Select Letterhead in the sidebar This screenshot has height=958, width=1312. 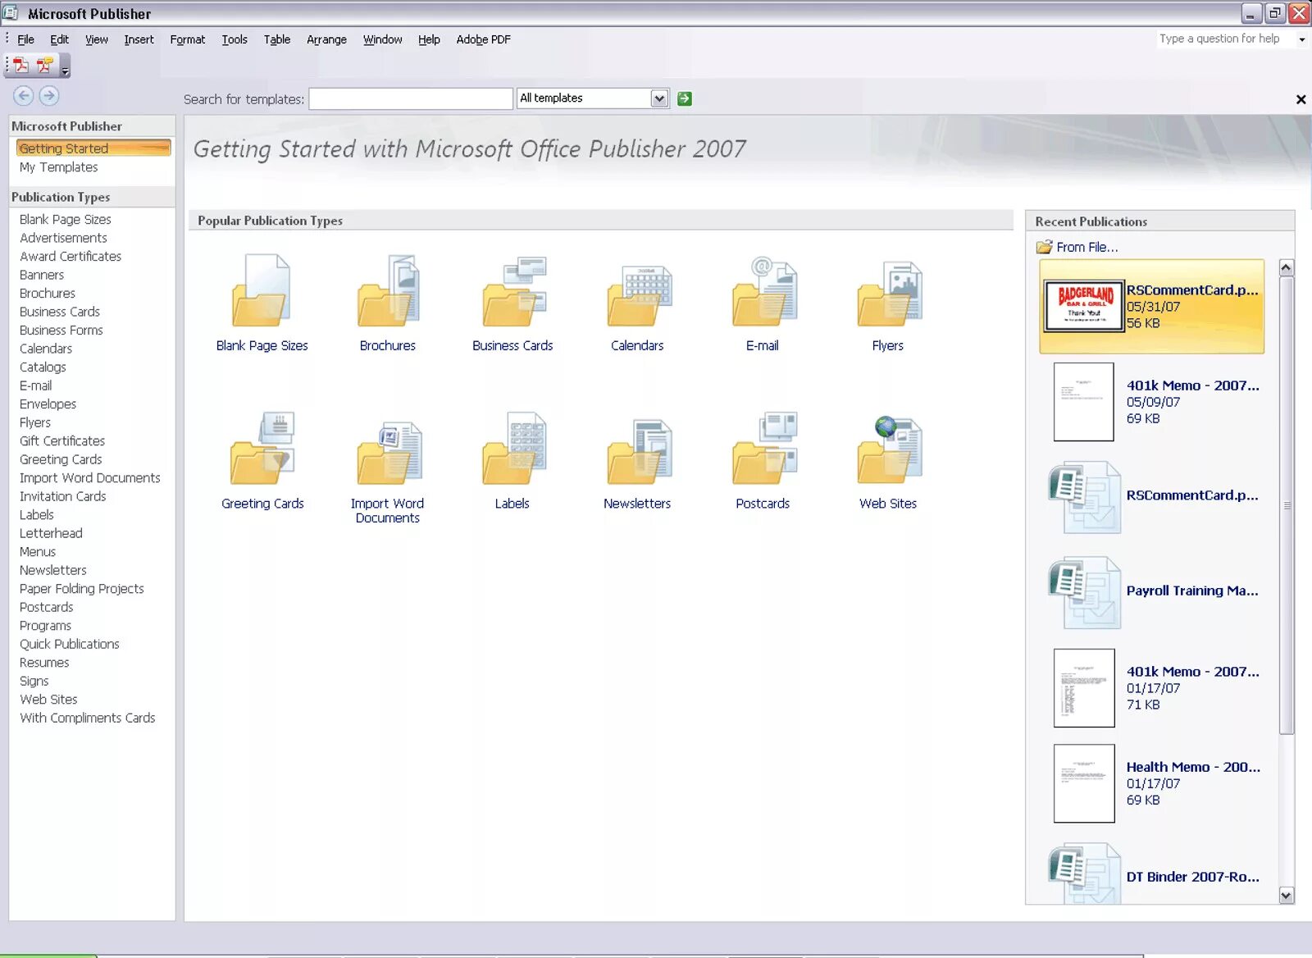[51, 534]
